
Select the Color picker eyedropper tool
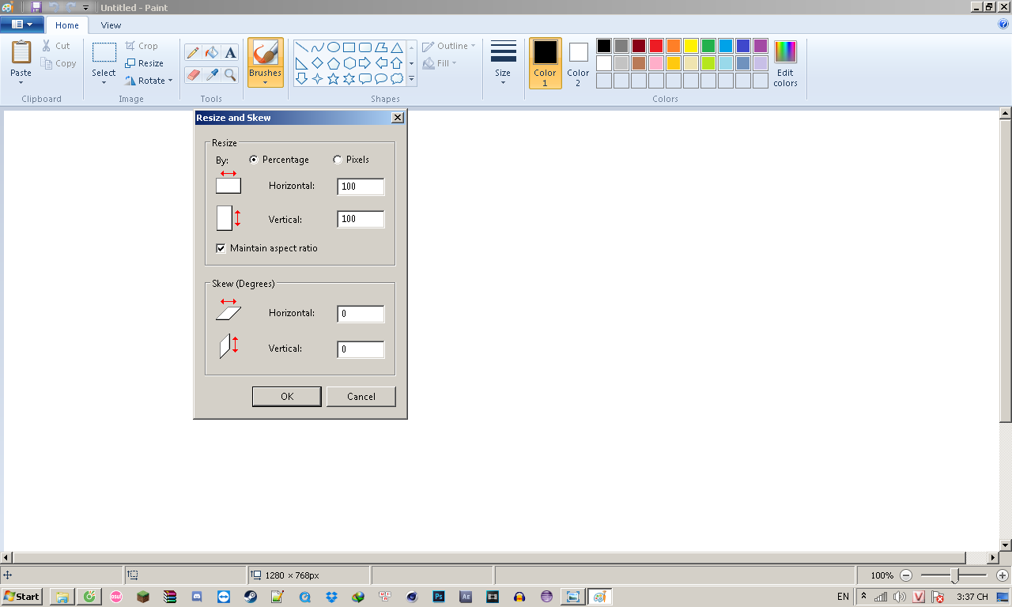pyautogui.click(x=211, y=75)
